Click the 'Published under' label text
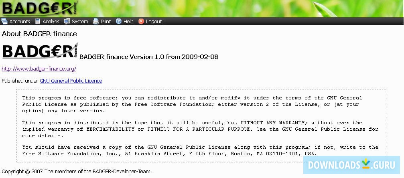The width and height of the screenshot is (404, 178). point(20,81)
